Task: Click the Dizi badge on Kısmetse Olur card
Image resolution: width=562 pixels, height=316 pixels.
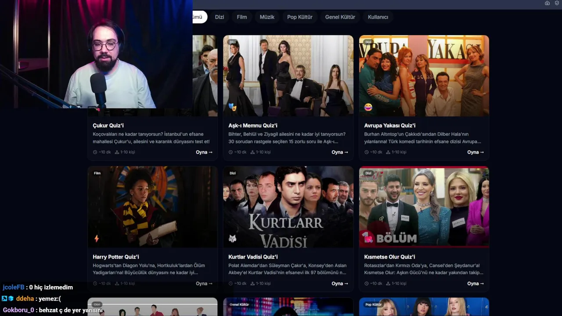Action: click(368, 173)
